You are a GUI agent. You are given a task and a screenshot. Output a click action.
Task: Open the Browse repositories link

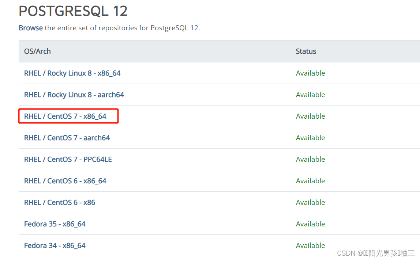pyautogui.click(x=30, y=28)
